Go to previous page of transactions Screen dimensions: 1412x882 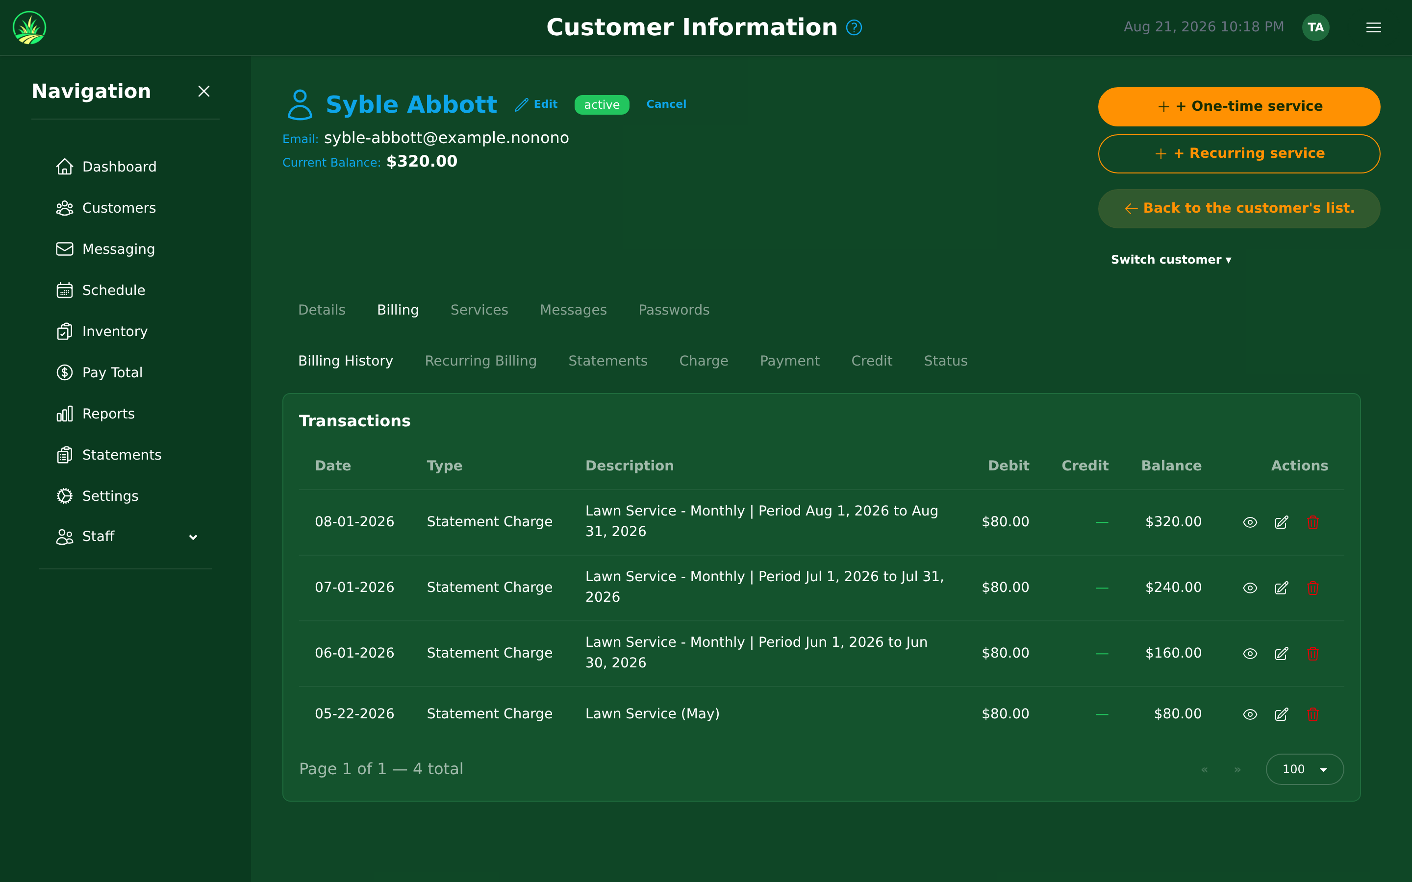pyautogui.click(x=1204, y=769)
